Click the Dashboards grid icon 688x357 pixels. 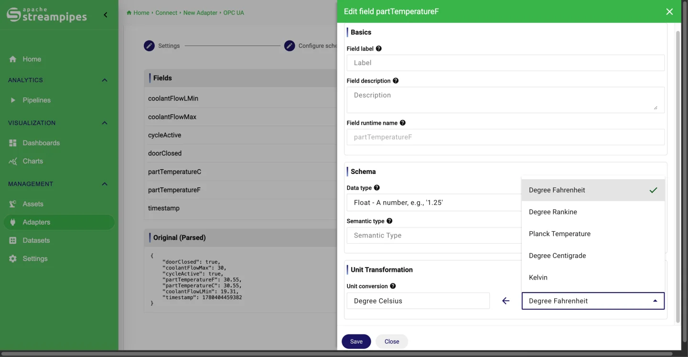(13, 143)
